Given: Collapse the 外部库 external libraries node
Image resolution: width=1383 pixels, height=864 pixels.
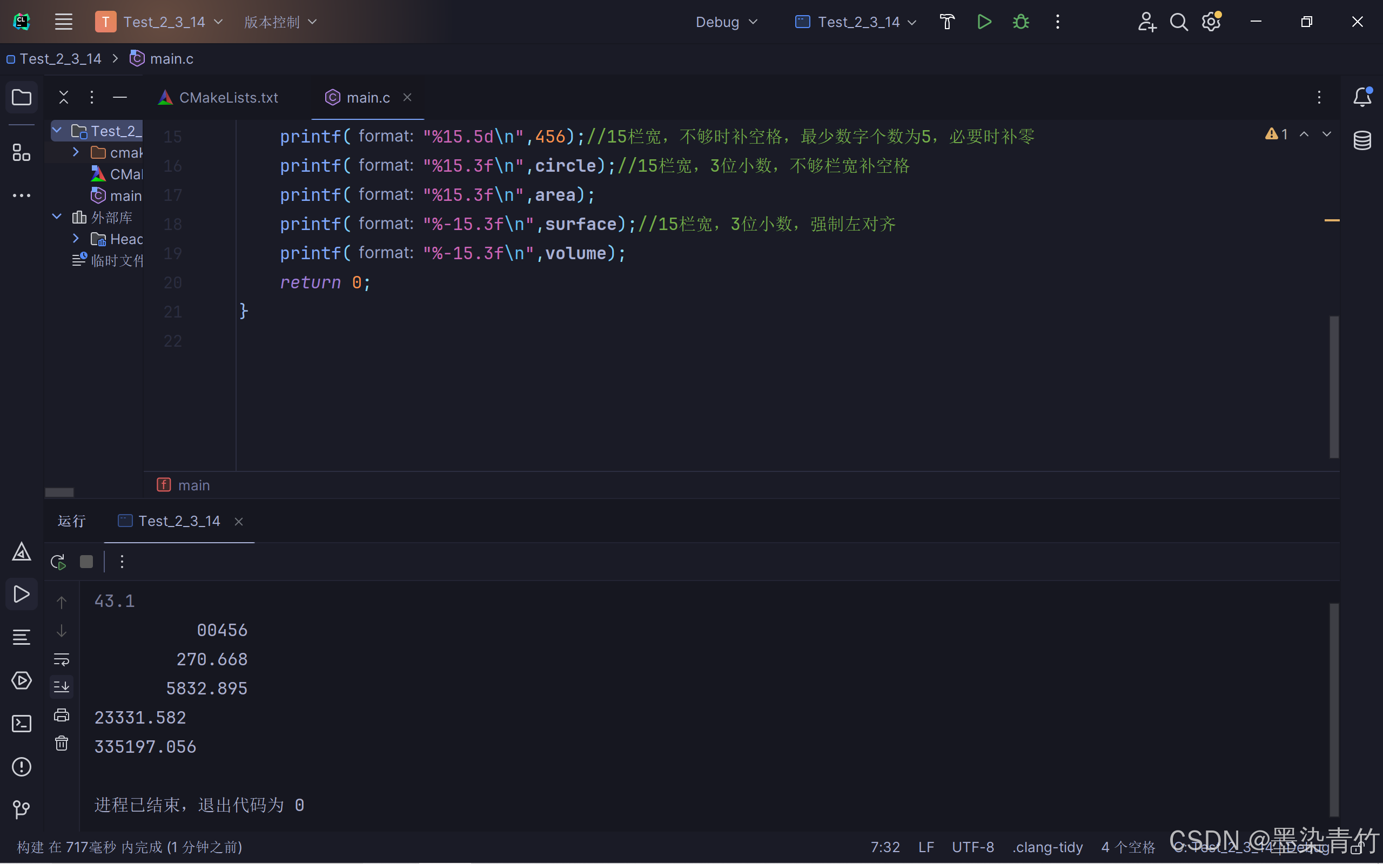Looking at the screenshot, I should 57,217.
